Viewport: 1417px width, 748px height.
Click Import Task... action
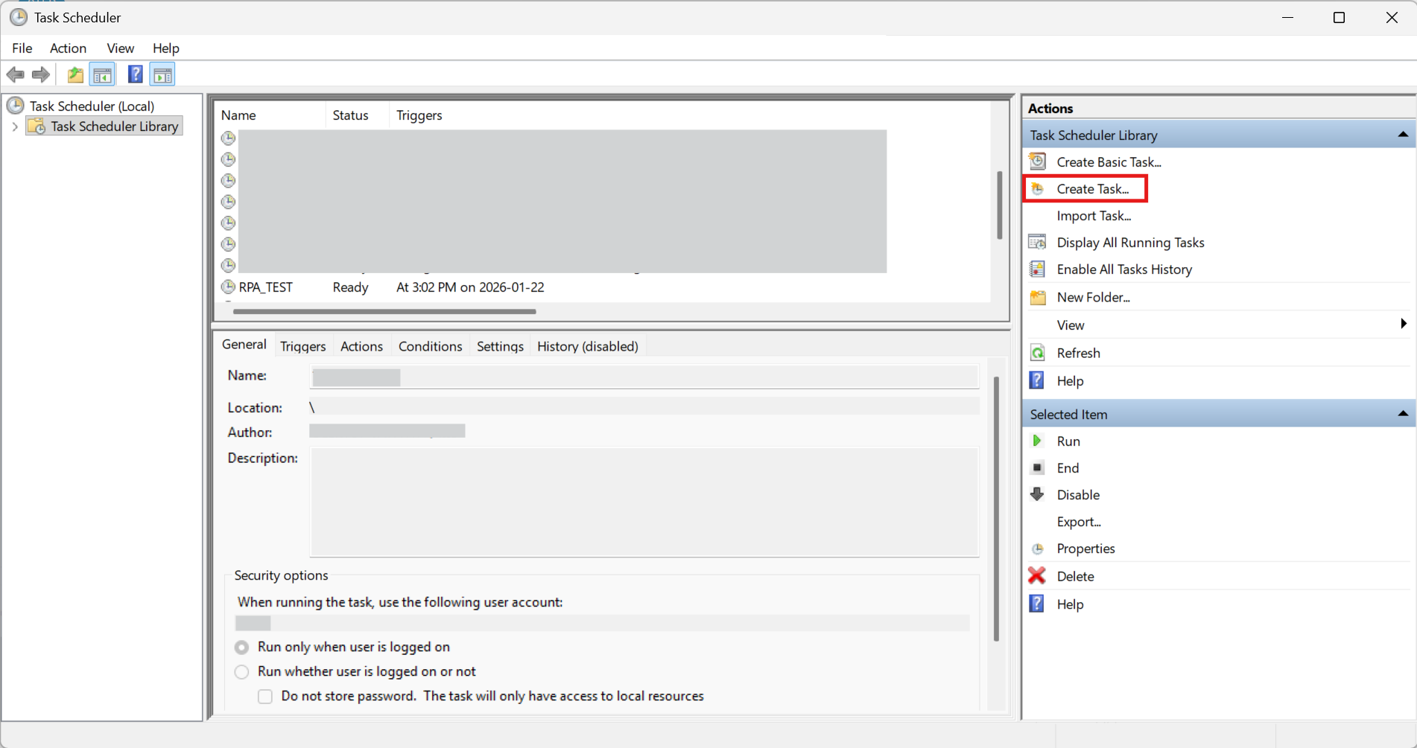click(x=1094, y=216)
